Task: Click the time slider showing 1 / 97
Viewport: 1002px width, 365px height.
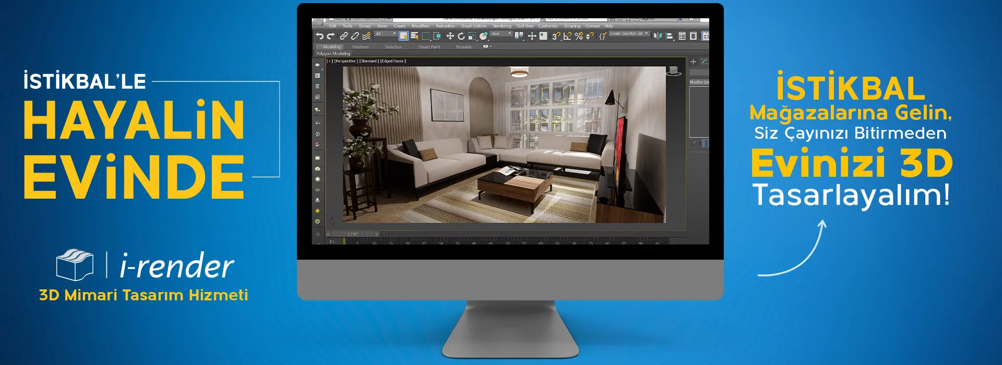Action: pyautogui.click(x=352, y=234)
